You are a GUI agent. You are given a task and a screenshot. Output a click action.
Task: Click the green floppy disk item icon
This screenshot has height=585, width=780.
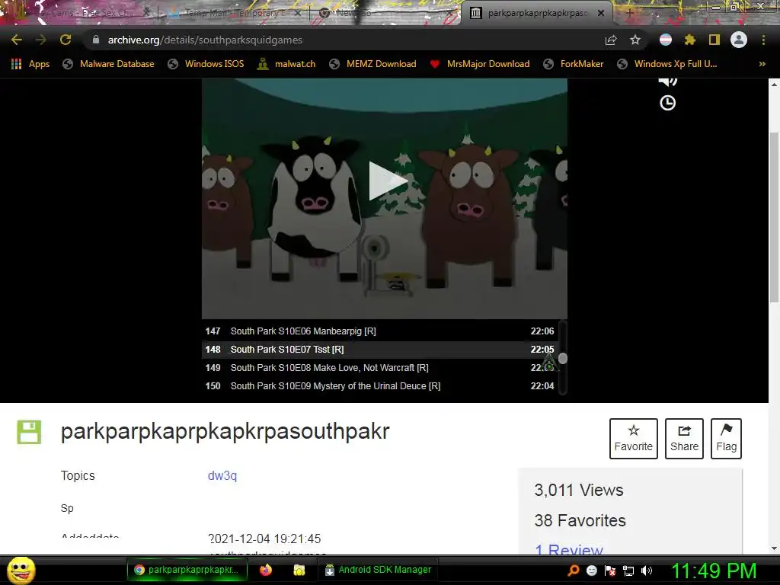pos(29,432)
